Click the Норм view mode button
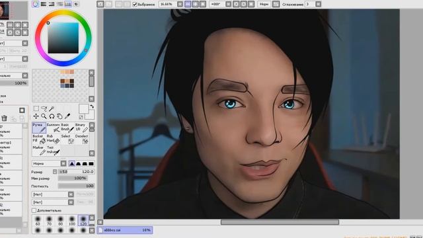 tap(264, 4)
